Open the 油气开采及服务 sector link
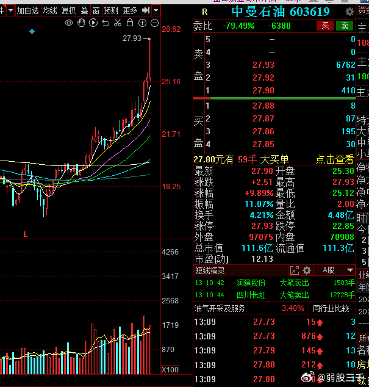Viewport: 369px width, 387px height. pyautogui.click(x=220, y=308)
